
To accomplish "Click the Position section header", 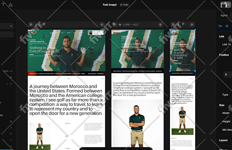I will point(224,55).
